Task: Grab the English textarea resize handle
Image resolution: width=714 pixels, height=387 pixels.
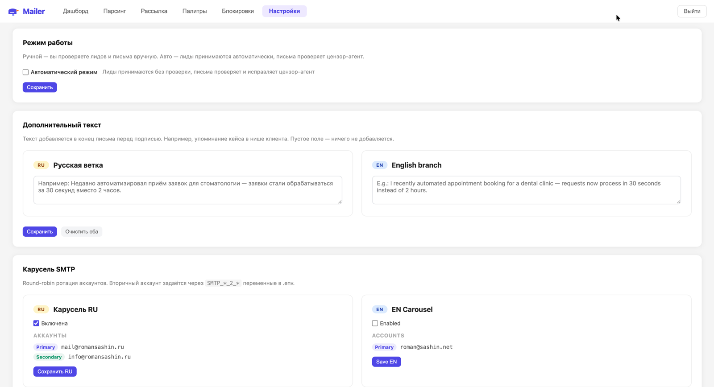Action: [678, 202]
